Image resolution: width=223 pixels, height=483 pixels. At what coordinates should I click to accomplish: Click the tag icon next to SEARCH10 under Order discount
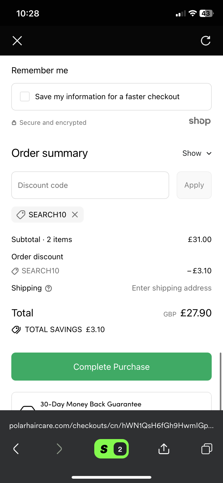15,271
